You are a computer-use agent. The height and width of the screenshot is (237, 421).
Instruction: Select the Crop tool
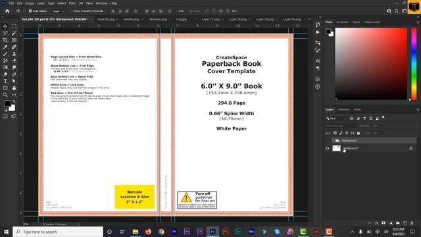5,40
